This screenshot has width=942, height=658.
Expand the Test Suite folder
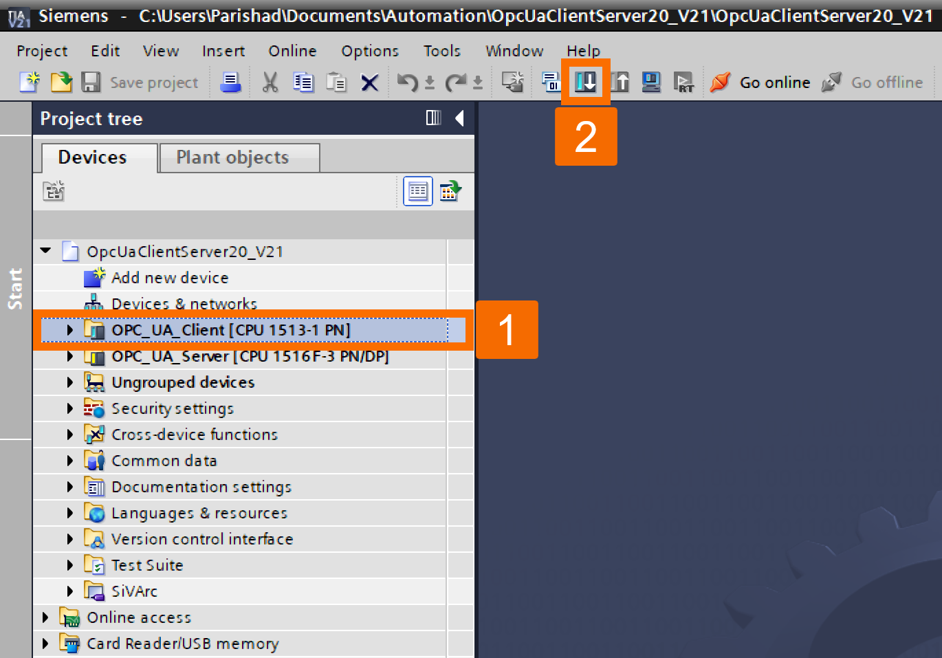(x=69, y=565)
